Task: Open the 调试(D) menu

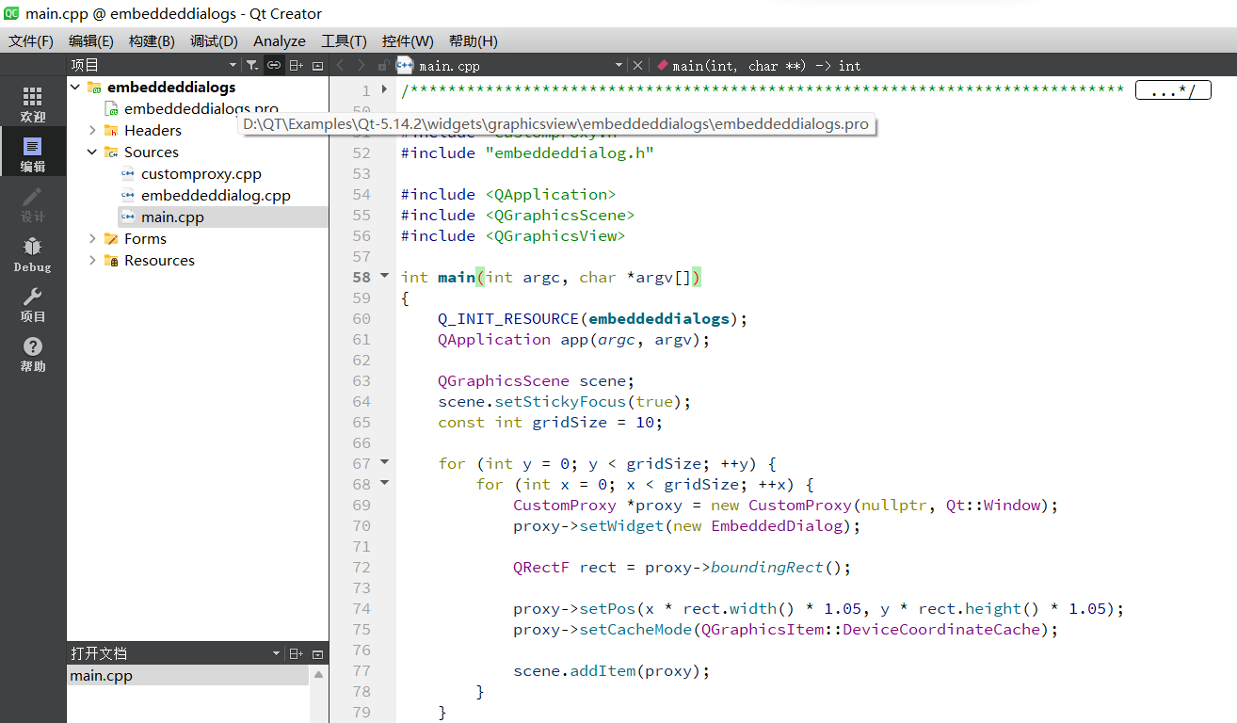Action: (x=214, y=40)
